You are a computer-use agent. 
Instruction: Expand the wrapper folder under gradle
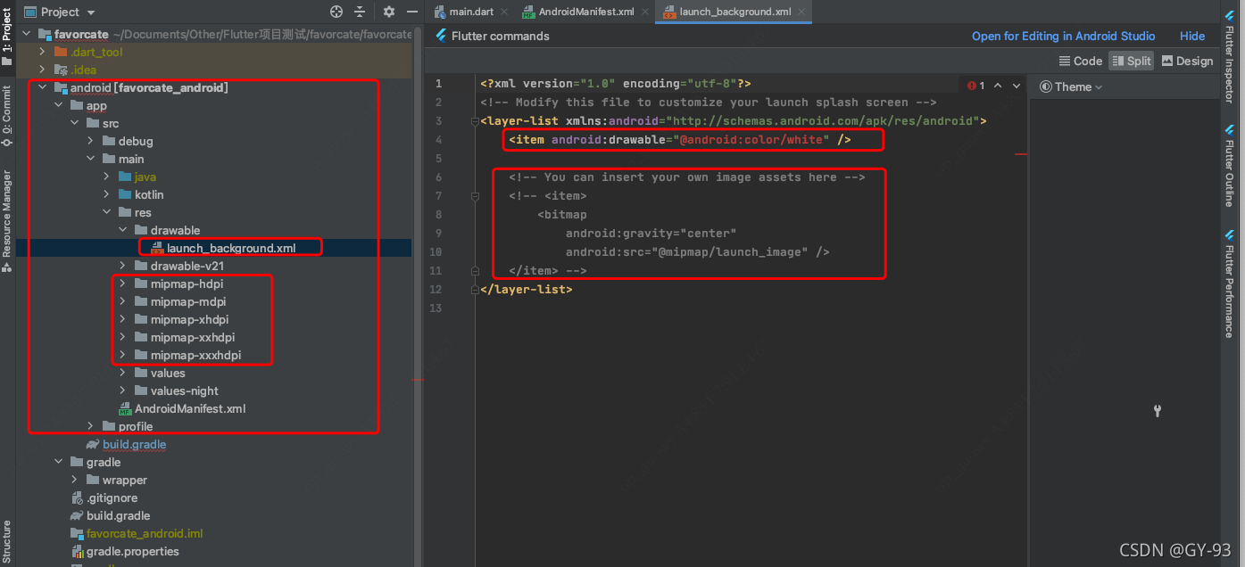tap(74, 480)
